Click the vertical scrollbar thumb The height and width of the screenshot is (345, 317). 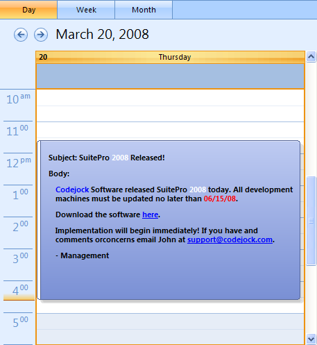pyautogui.click(x=311, y=221)
